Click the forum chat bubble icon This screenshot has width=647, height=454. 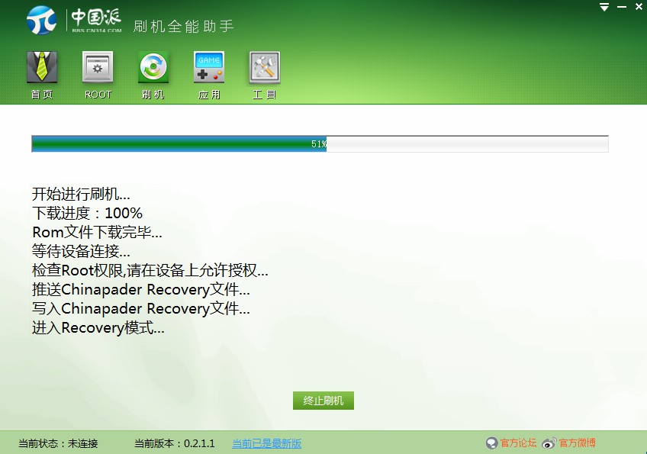tap(491, 443)
